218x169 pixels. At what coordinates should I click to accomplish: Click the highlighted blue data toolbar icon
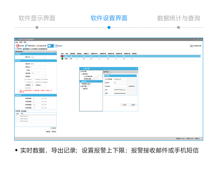tap(51, 46)
